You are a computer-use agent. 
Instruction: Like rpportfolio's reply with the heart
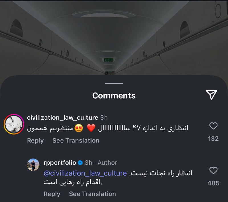(213, 170)
